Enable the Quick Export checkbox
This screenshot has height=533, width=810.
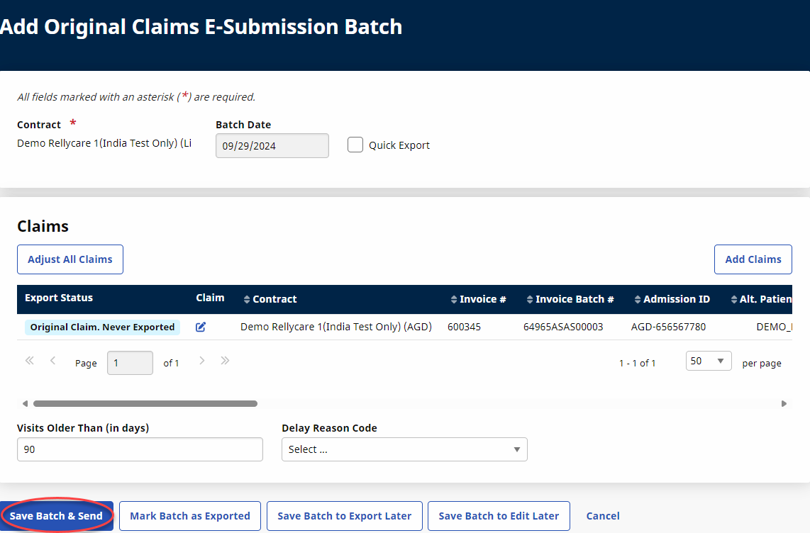point(355,145)
